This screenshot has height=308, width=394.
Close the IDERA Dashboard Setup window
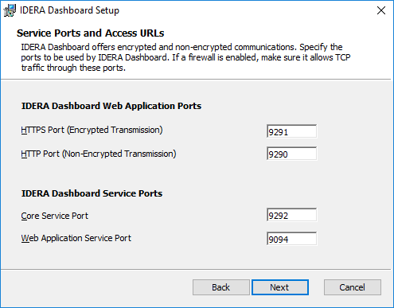pyautogui.click(x=381, y=10)
